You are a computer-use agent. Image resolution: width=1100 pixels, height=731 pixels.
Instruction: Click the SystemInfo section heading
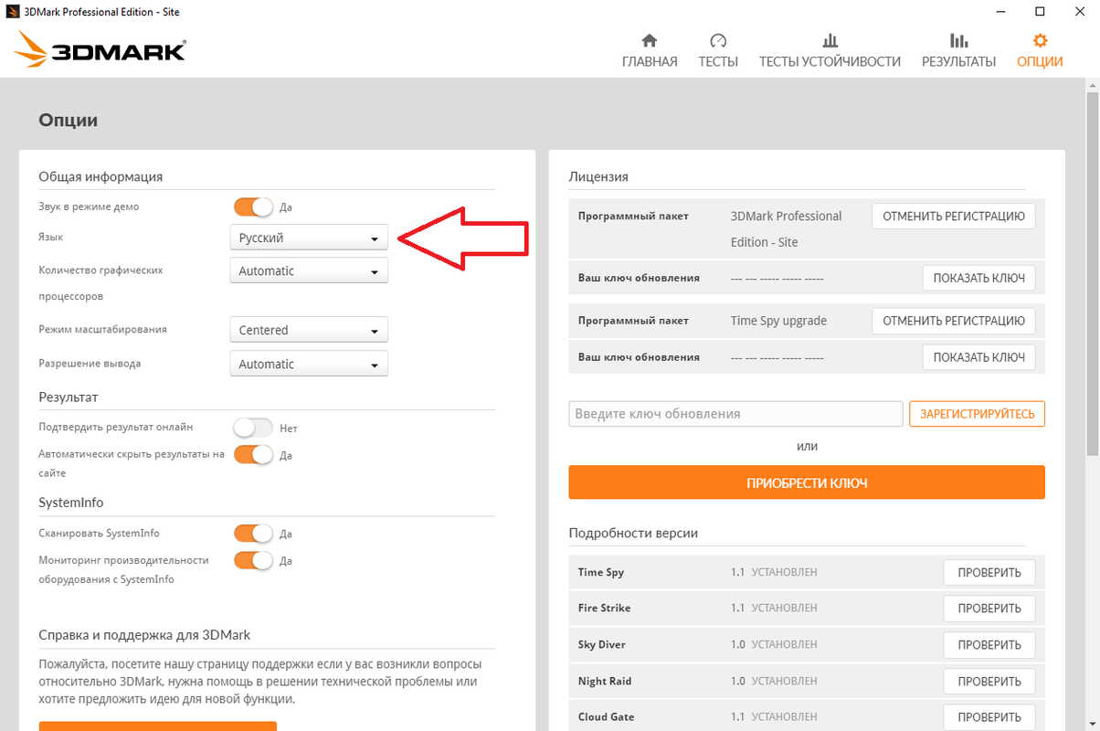point(71,503)
